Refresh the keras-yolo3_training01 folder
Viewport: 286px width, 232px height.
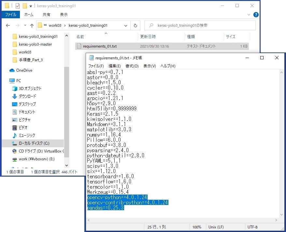pos(135,25)
